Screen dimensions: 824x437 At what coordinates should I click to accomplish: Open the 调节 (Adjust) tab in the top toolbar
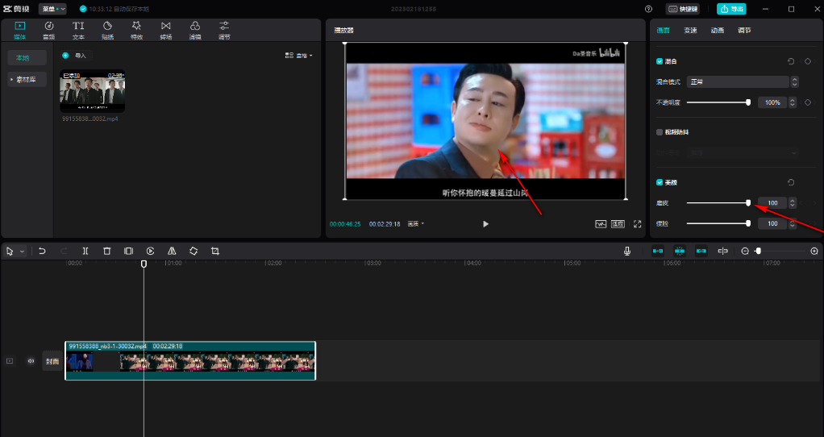point(224,31)
